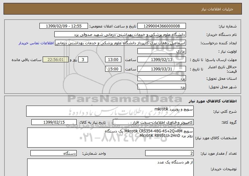Select the delivery city field 'یزد'
This screenshot has width=249, height=176.
click(x=161, y=87)
